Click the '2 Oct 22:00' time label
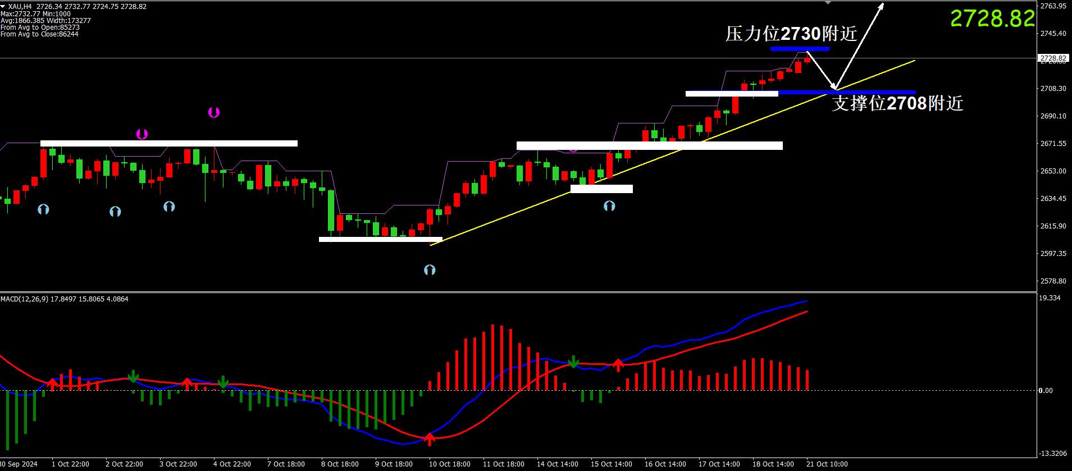 [124, 464]
